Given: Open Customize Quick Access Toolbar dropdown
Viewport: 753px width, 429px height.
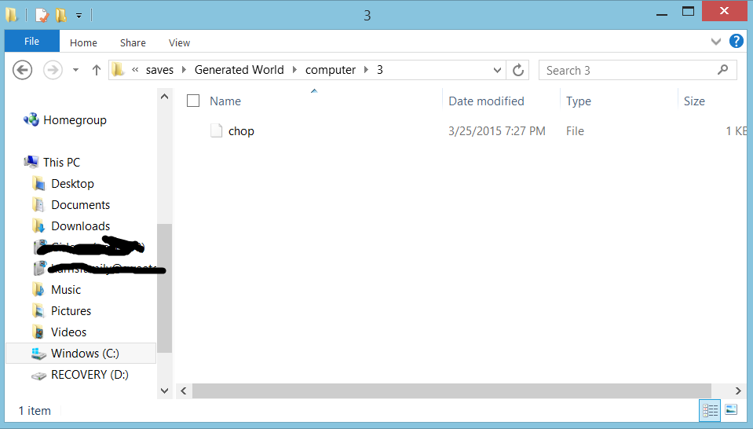Looking at the screenshot, I should point(79,16).
